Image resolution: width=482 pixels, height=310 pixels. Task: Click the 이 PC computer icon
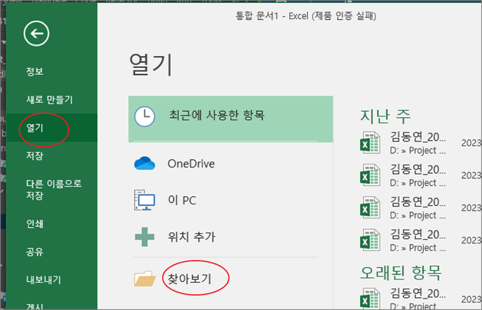(x=144, y=200)
